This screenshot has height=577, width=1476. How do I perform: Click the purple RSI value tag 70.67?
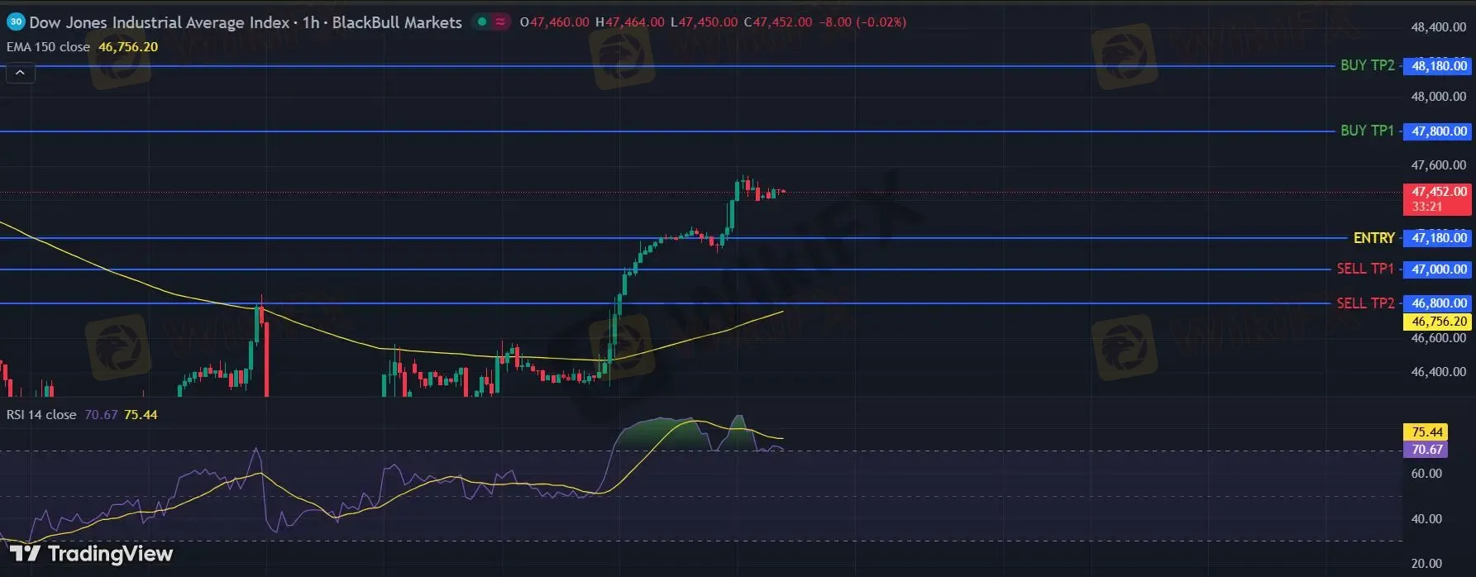1426,450
